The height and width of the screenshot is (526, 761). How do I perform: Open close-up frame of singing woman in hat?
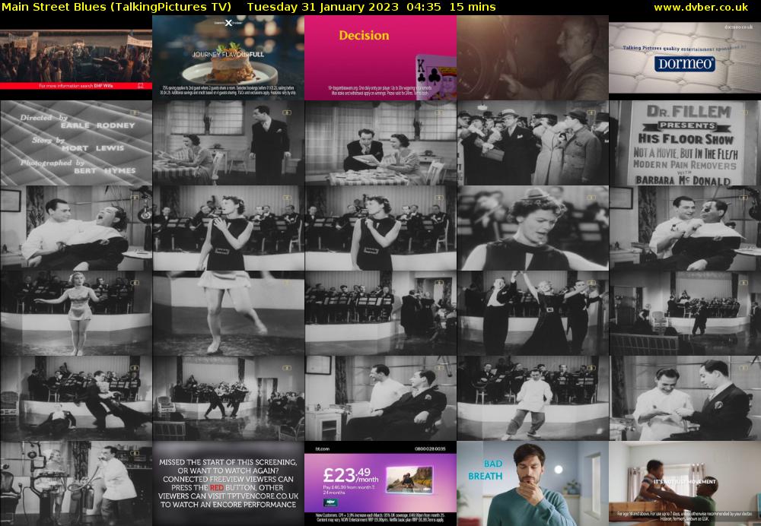[x=533, y=228]
